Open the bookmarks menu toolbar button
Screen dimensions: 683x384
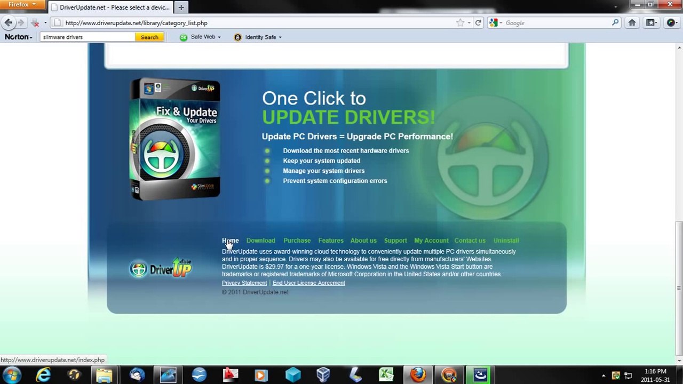pyautogui.click(x=652, y=23)
